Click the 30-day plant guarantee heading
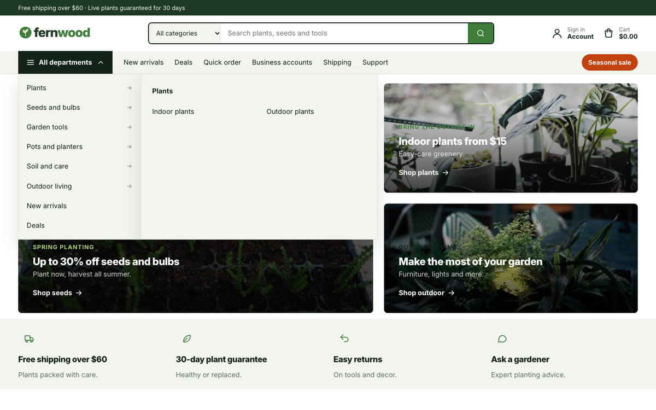 (221, 360)
